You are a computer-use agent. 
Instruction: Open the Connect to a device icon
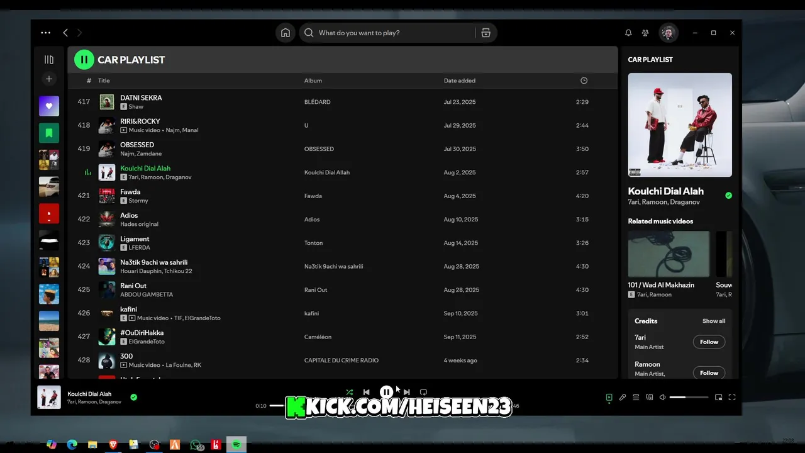point(650,397)
